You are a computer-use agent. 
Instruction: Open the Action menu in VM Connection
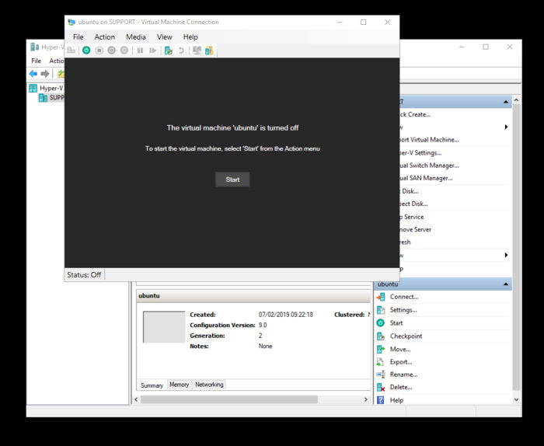click(x=104, y=37)
